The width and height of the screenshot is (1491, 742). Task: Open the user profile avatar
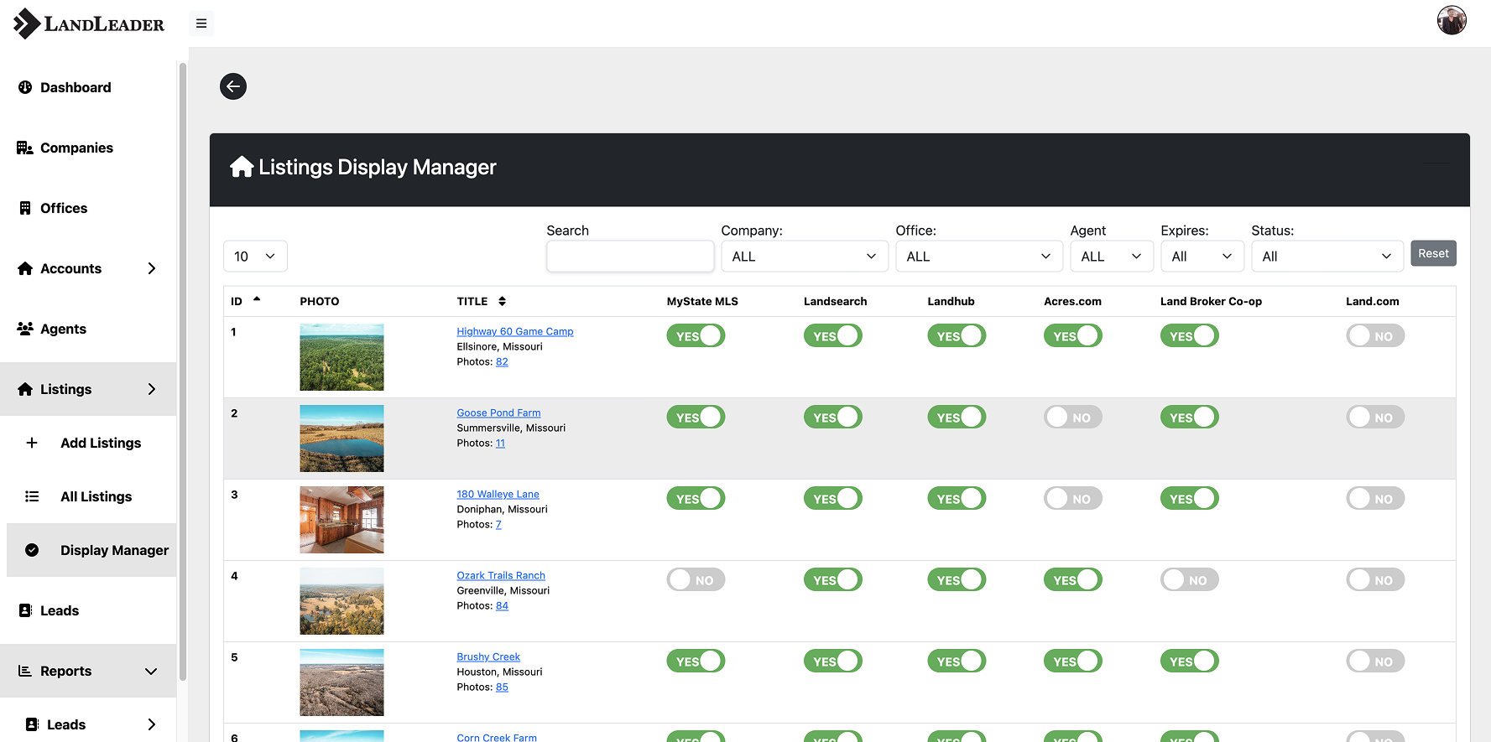click(1452, 20)
